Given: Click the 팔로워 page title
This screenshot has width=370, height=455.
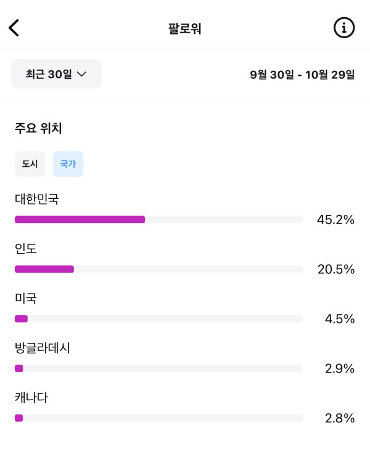Looking at the screenshot, I should (185, 28).
